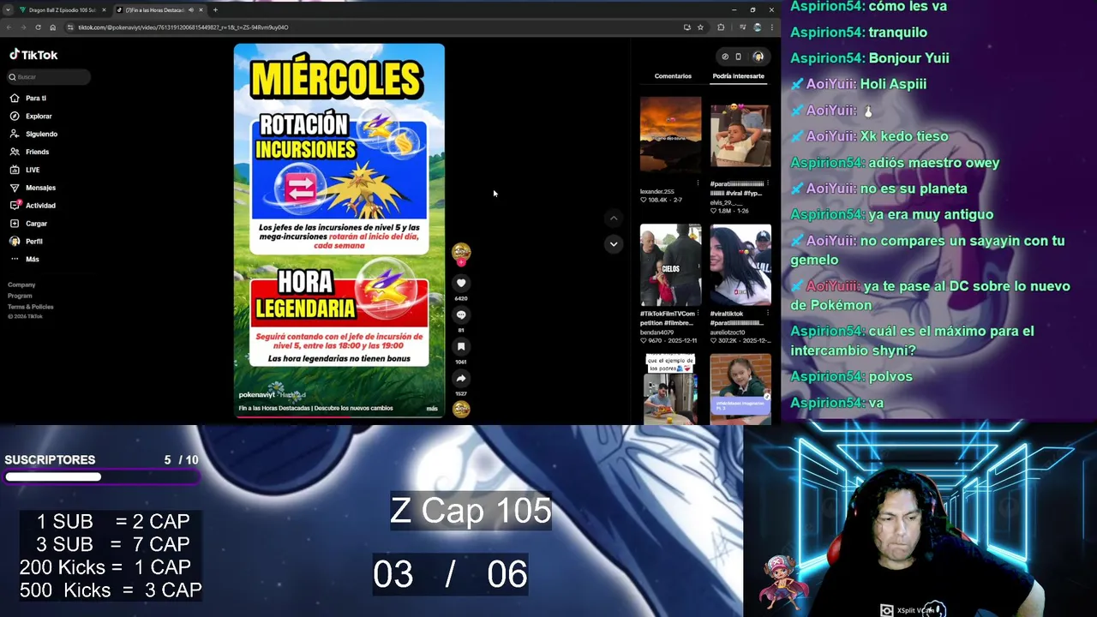
Task: Switch to the Dragon Ball Z Episodio 105 browser tab
Action: [62, 10]
